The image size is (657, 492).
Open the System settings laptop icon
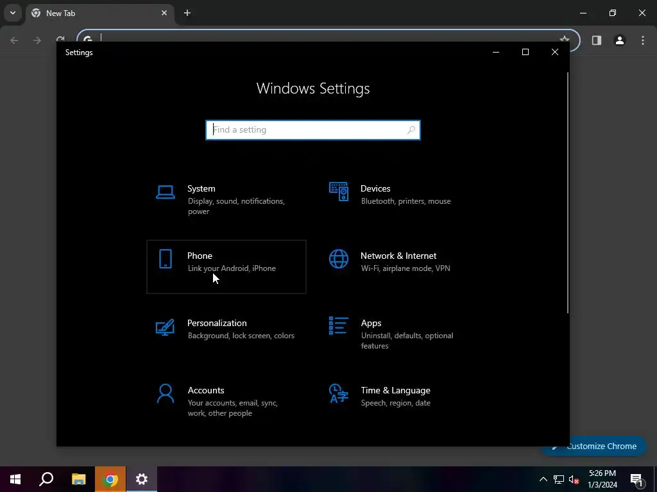[166, 192]
